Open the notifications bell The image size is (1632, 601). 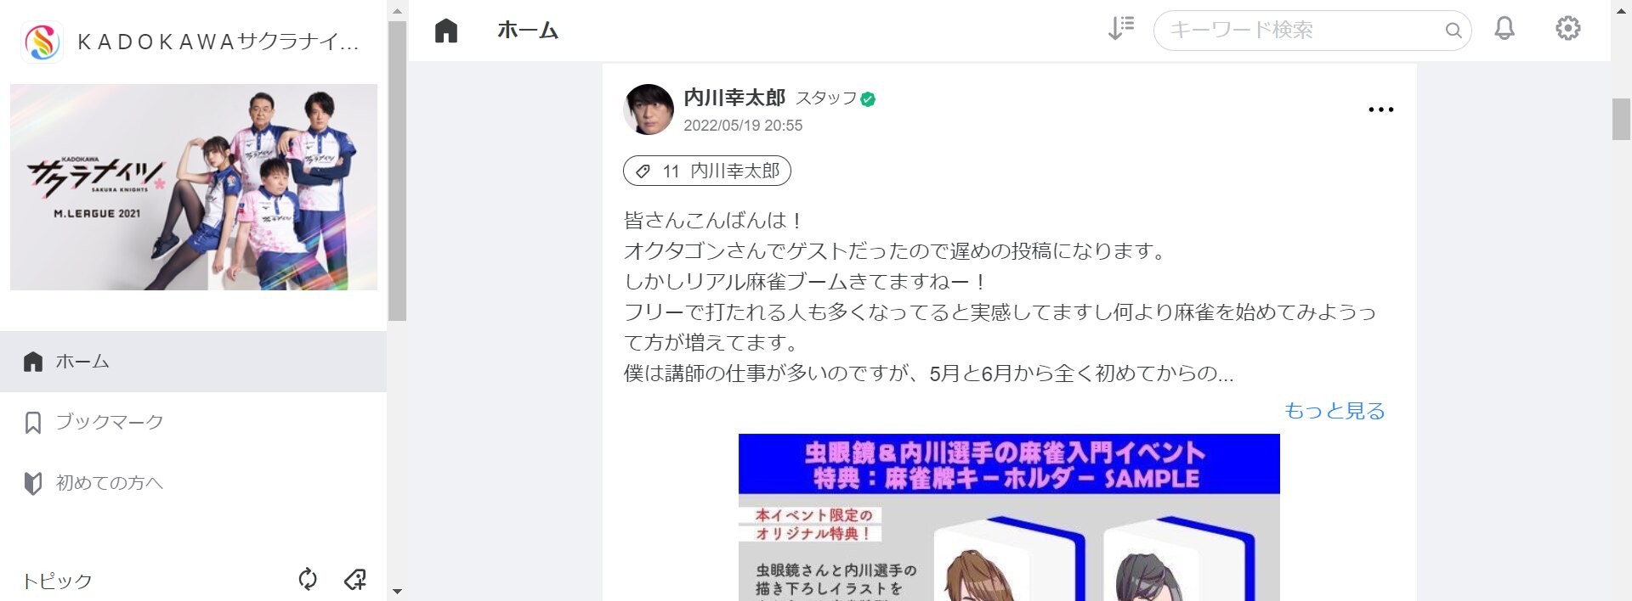(x=1504, y=29)
